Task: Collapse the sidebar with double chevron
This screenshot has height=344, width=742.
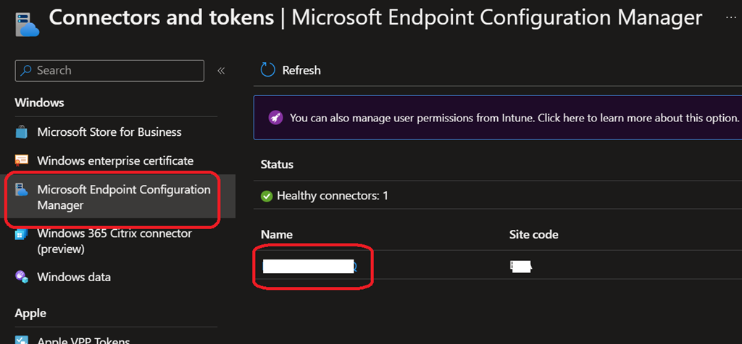Action: [221, 71]
